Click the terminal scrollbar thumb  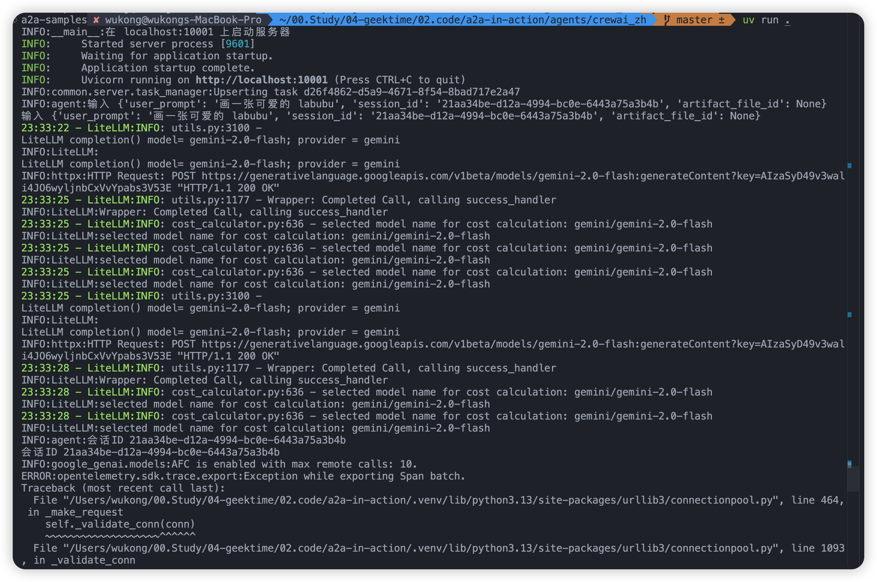click(853, 479)
